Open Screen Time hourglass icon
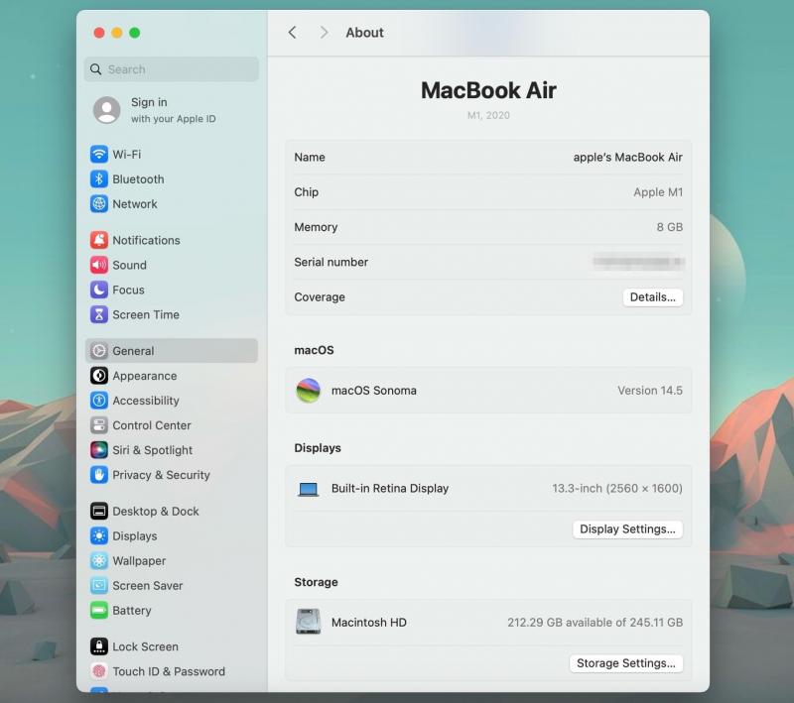 [x=99, y=314]
